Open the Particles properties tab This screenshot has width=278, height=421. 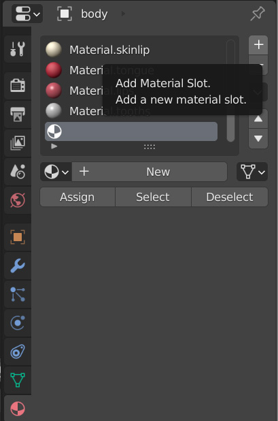[18, 294]
